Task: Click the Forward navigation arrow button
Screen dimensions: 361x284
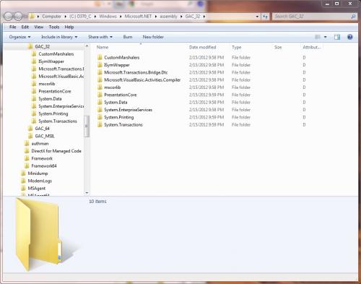Action: [18, 16]
